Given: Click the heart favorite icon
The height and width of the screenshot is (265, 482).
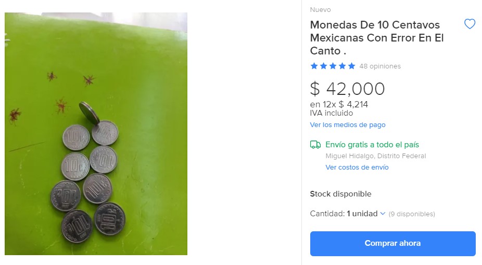Looking at the screenshot, I should point(470,24).
